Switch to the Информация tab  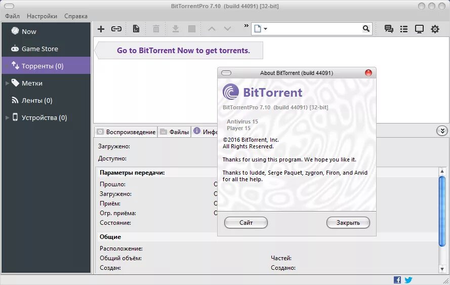point(205,132)
